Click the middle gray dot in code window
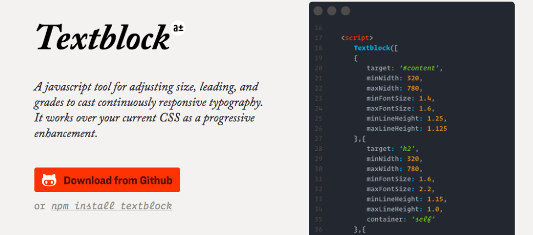This screenshot has width=533, height=235. click(x=332, y=11)
